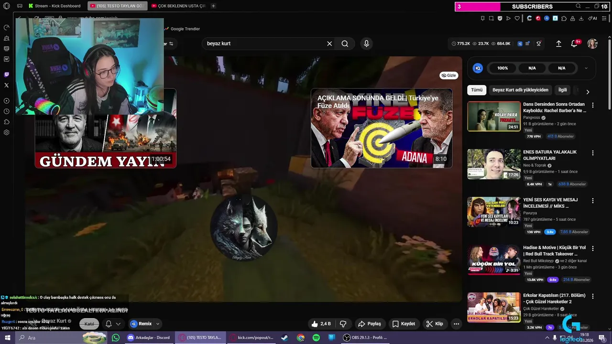The width and height of the screenshot is (612, 344).
Task: Open a new browser tab
Action: (x=213, y=6)
